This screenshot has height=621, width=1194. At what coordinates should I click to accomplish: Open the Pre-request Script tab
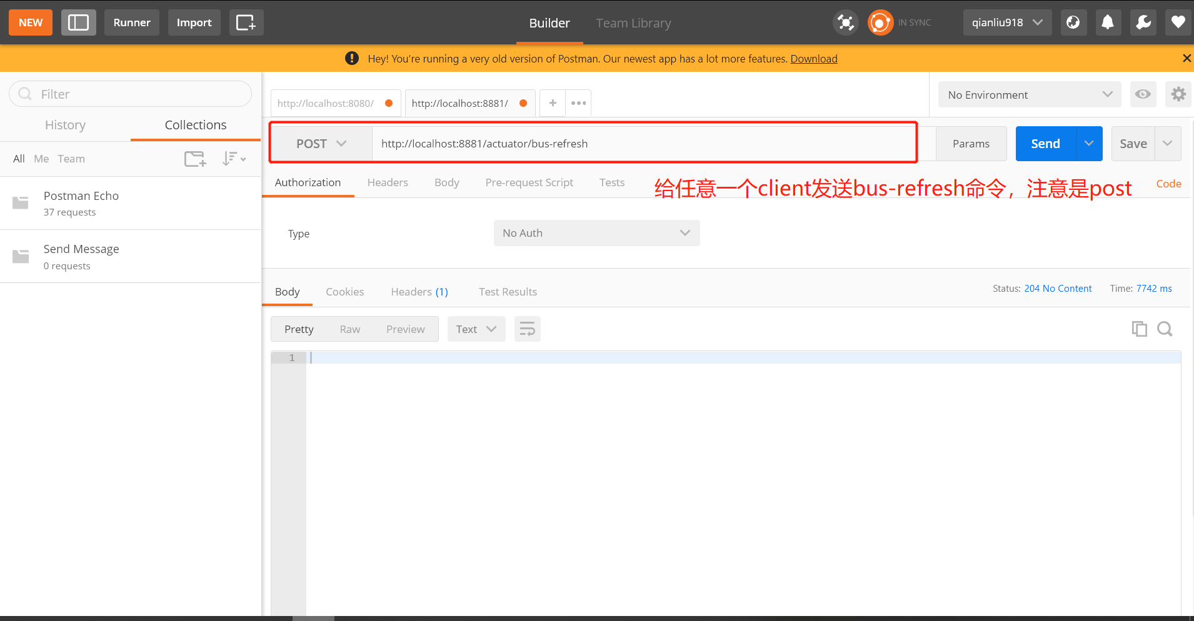(x=529, y=182)
